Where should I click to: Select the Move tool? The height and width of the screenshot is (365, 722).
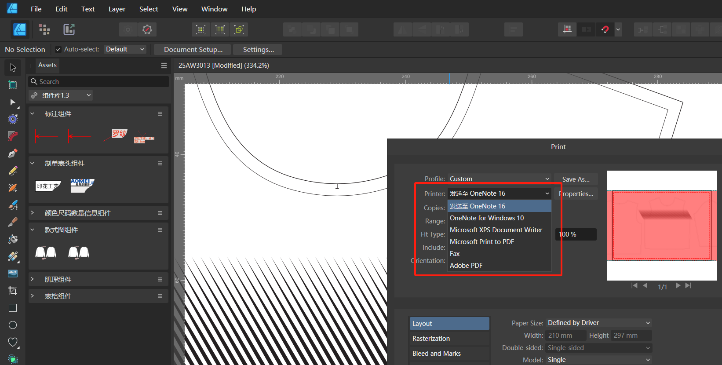pos(13,68)
